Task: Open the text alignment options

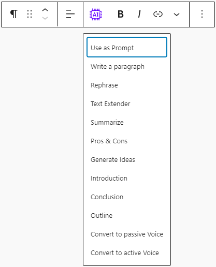Action: pos(70,14)
